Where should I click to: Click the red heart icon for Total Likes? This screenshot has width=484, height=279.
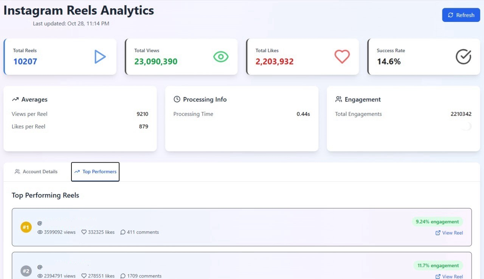click(x=342, y=57)
